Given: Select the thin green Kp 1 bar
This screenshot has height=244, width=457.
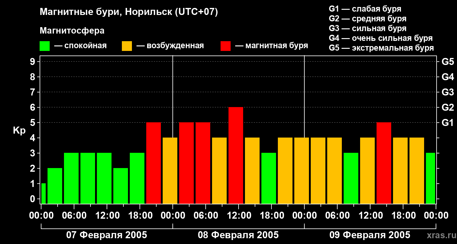Looking at the screenshot, I should (43, 193).
